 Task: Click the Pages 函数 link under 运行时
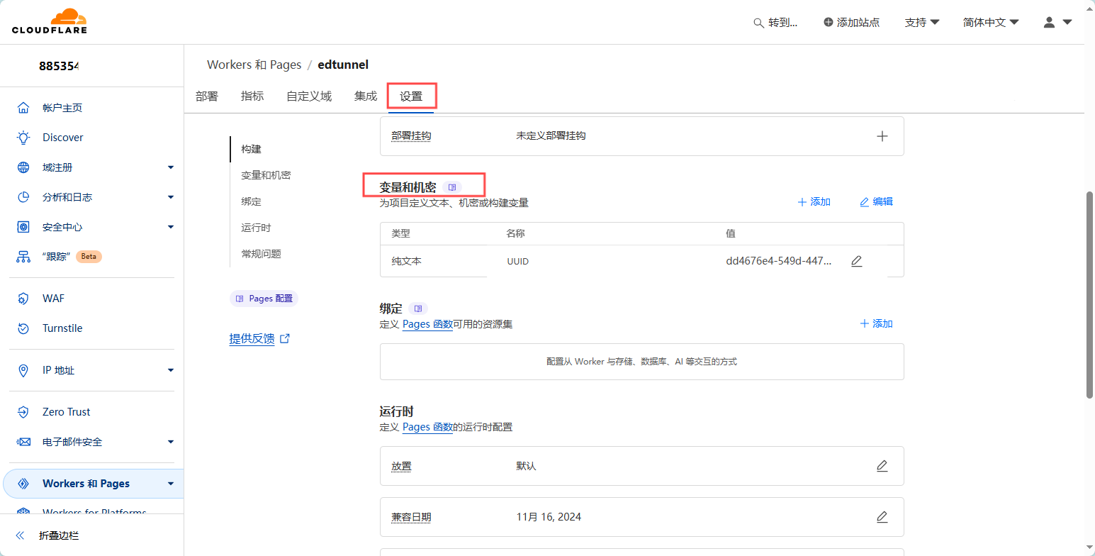[x=427, y=427]
